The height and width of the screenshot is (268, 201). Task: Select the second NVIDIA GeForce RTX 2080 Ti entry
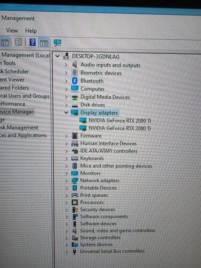click(120, 128)
